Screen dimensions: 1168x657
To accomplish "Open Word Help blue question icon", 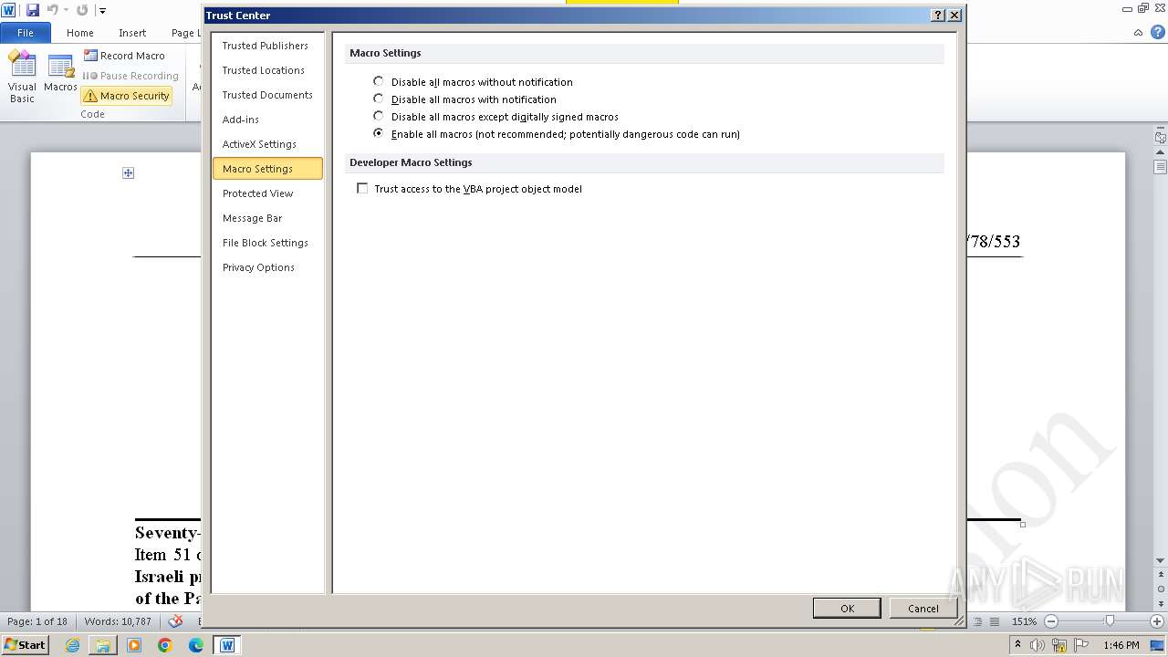I will click(1156, 33).
